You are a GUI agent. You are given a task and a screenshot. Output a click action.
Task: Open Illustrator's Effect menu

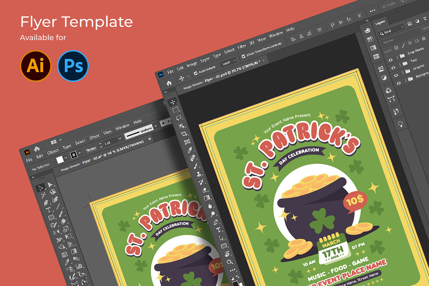tap(94, 137)
